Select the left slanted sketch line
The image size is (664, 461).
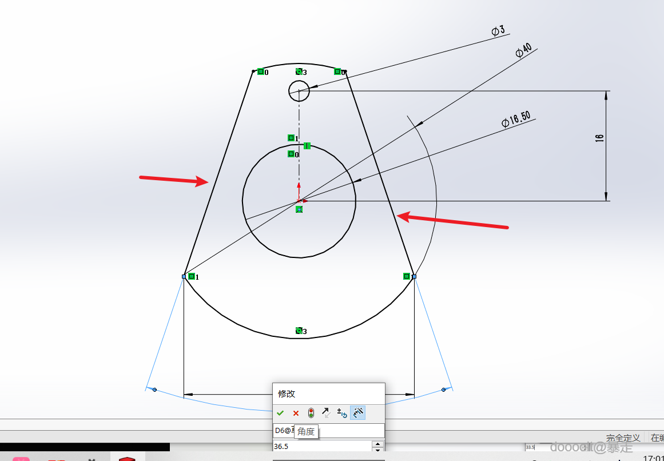click(218, 173)
